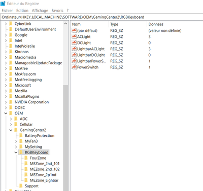
Task: Click the ACLight string value icon
Action: pos(74,36)
